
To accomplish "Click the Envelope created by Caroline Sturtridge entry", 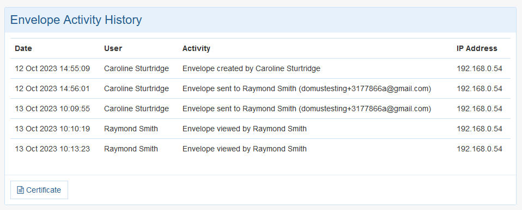I will tap(251, 69).
